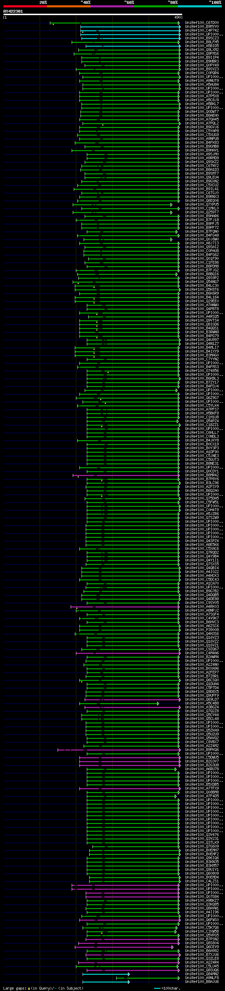Screen dimensions: 225x991
Task: Select the UniRef100_C9SV05 label
Action: pyautogui.click(x=201, y=603)
